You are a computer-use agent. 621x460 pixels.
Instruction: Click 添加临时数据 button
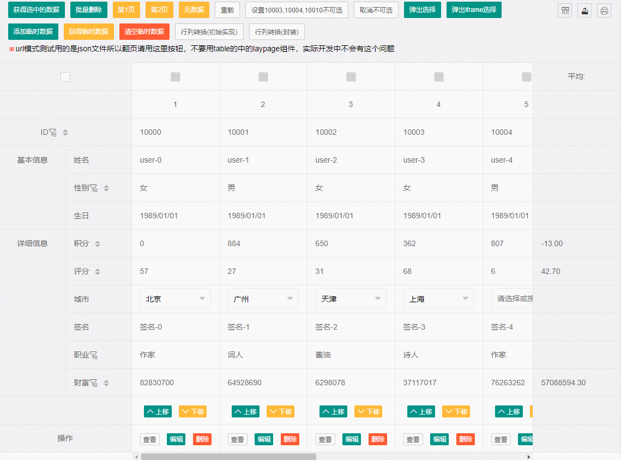[33, 32]
